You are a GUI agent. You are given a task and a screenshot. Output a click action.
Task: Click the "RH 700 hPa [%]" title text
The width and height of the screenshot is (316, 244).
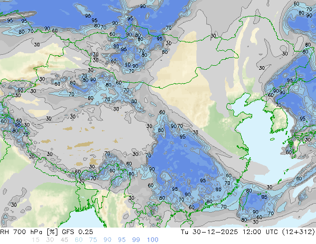coord(29,232)
